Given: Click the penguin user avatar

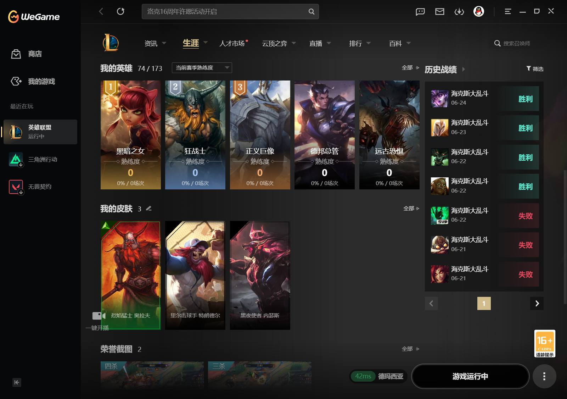Looking at the screenshot, I should point(479,12).
